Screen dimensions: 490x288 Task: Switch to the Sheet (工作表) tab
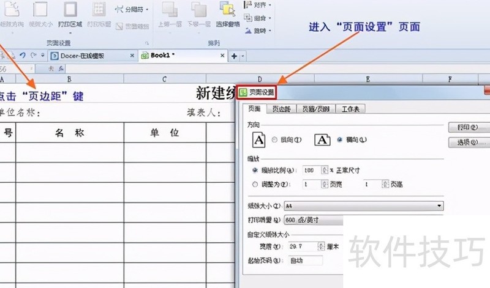[x=350, y=109]
